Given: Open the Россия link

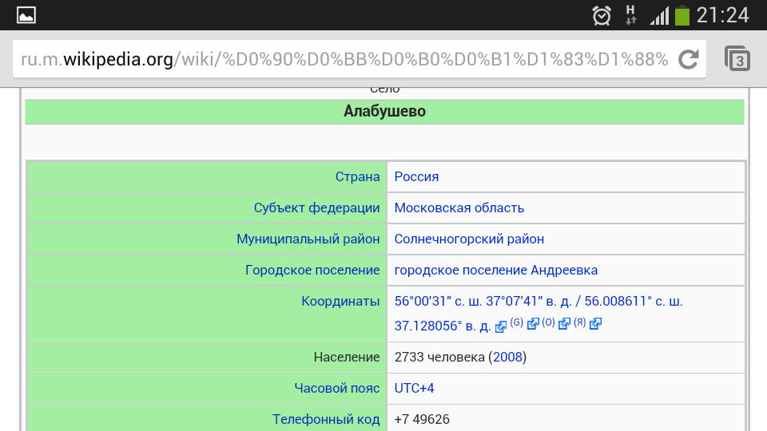Looking at the screenshot, I should (416, 176).
